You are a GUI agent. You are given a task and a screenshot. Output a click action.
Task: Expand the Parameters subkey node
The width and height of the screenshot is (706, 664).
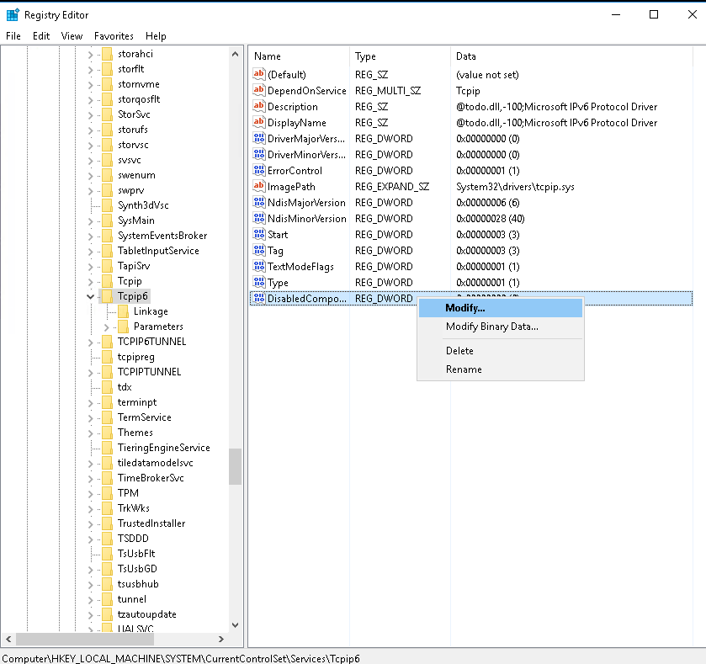pyautogui.click(x=106, y=327)
